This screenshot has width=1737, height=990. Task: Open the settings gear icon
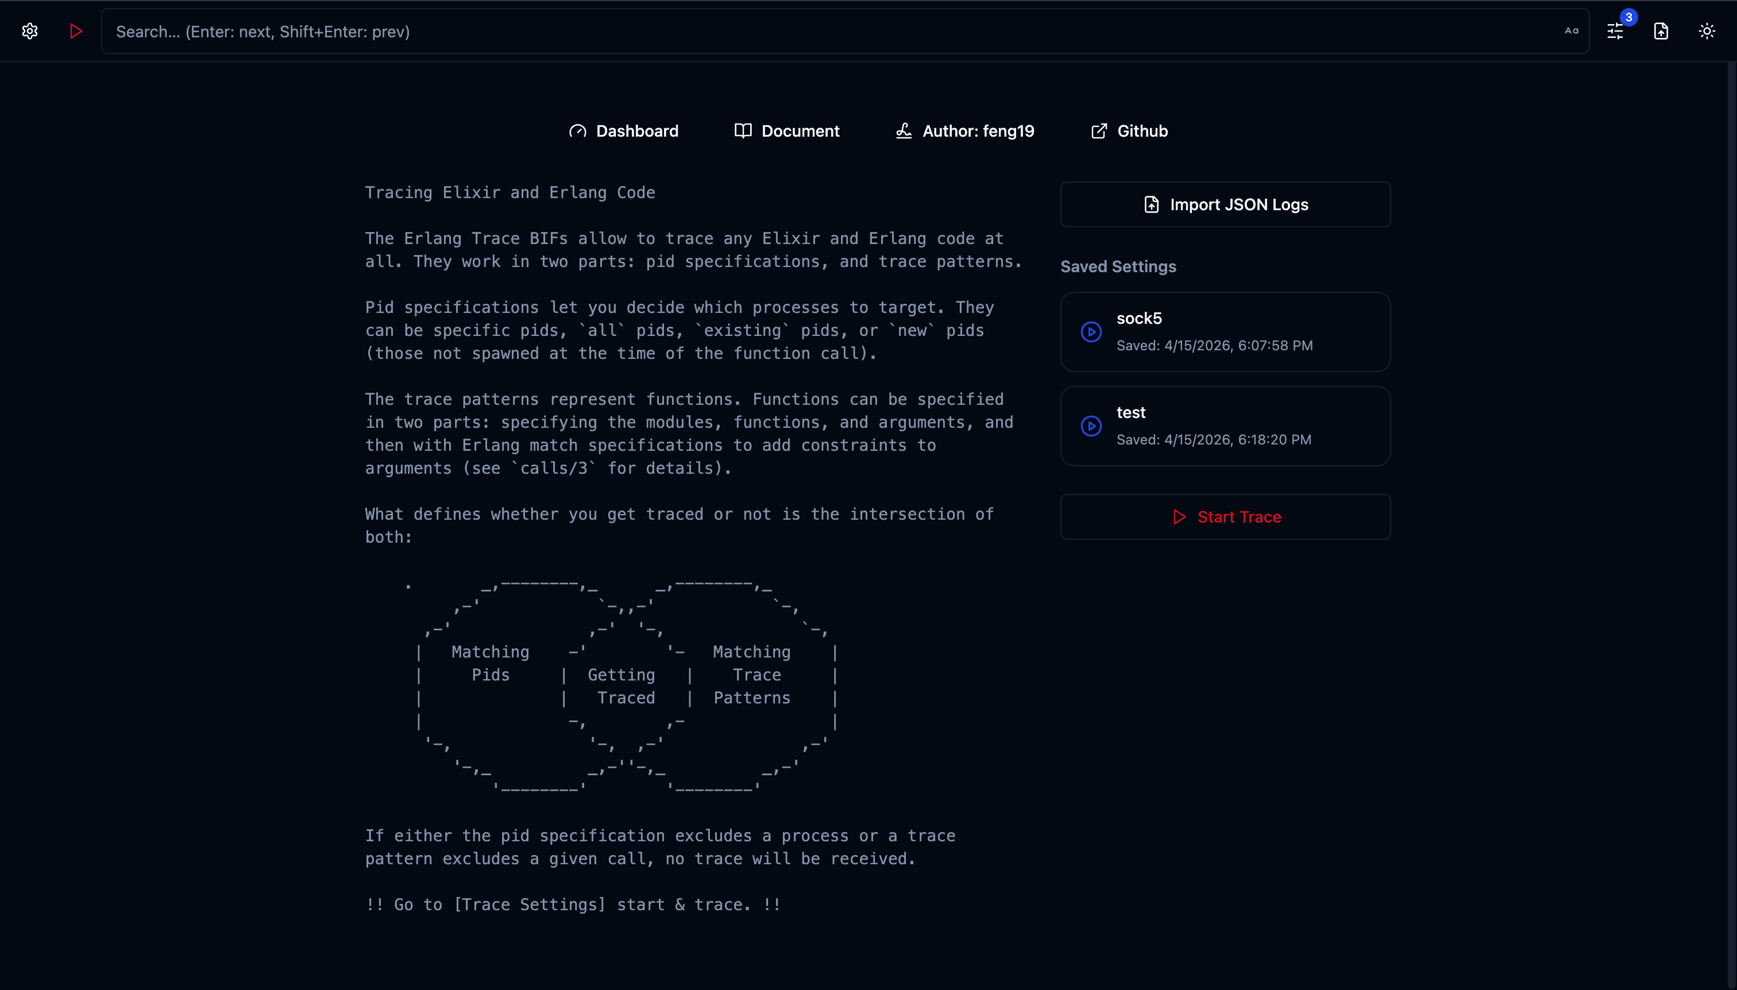(x=30, y=30)
